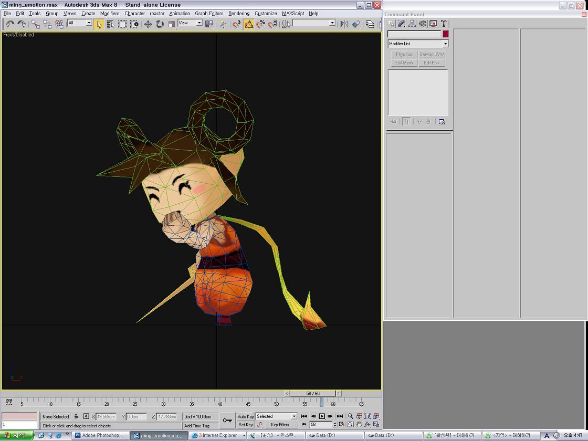The width and height of the screenshot is (588, 441).
Task: Open the Utilities hammer tab
Action: pos(444,24)
